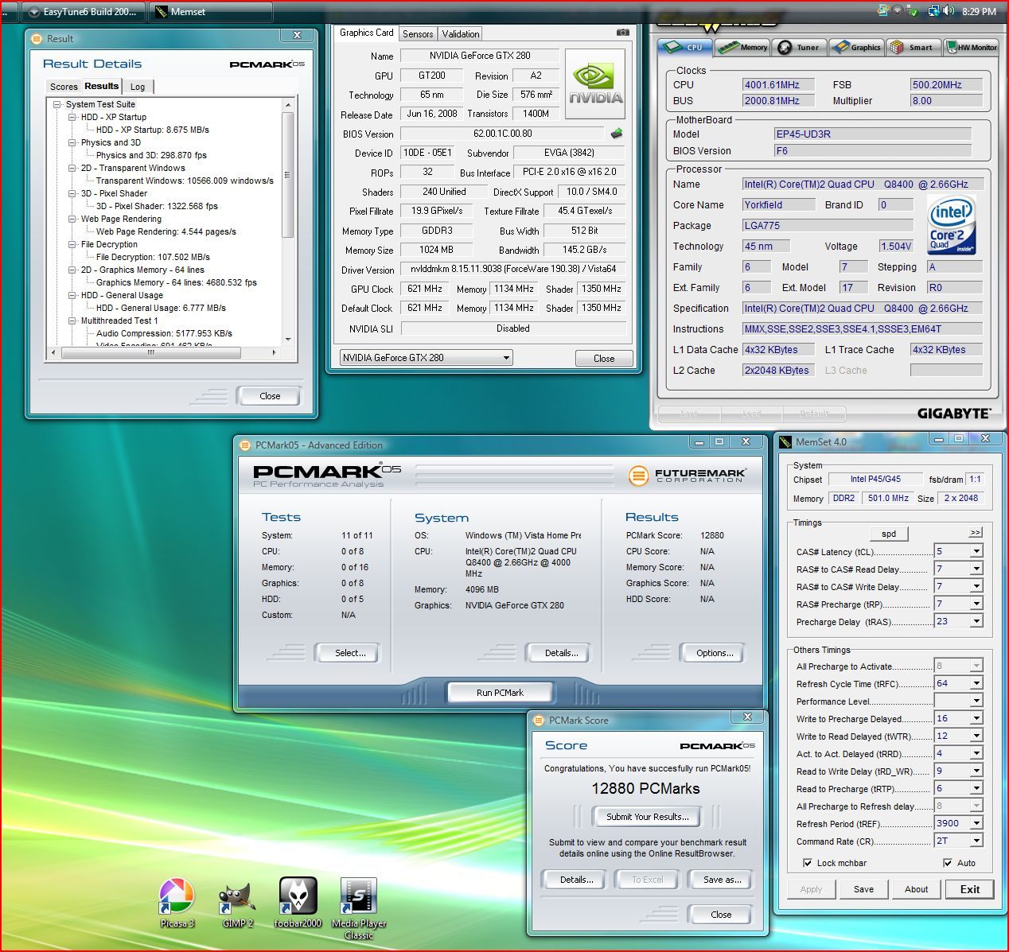Open Command Rate (CR) dropdown
The width and height of the screenshot is (1009, 952).
[976, 841]
